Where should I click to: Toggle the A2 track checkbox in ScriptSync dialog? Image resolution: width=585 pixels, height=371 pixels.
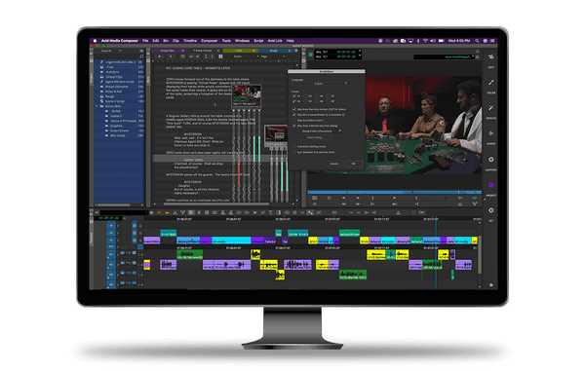pyautogui.click(x=294, y=101)
